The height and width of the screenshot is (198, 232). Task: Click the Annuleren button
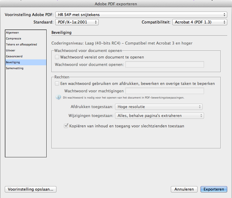click(x=184, y=189)
